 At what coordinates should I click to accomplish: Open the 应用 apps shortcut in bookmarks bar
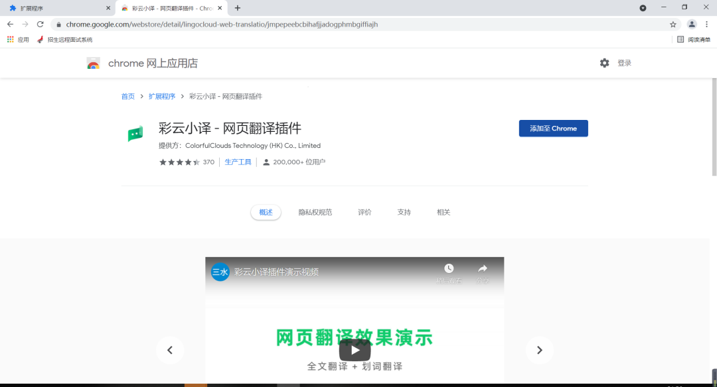click(19, 40)
